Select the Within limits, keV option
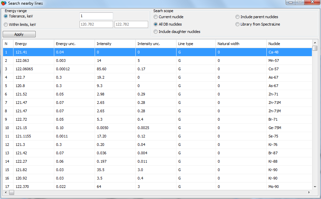The width and height of the screenshot is (321, 199). point(6,25)
